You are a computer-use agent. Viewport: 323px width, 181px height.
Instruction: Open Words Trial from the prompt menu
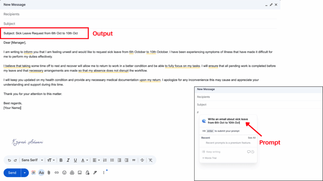pyautogui.click(x=210, y=157)
